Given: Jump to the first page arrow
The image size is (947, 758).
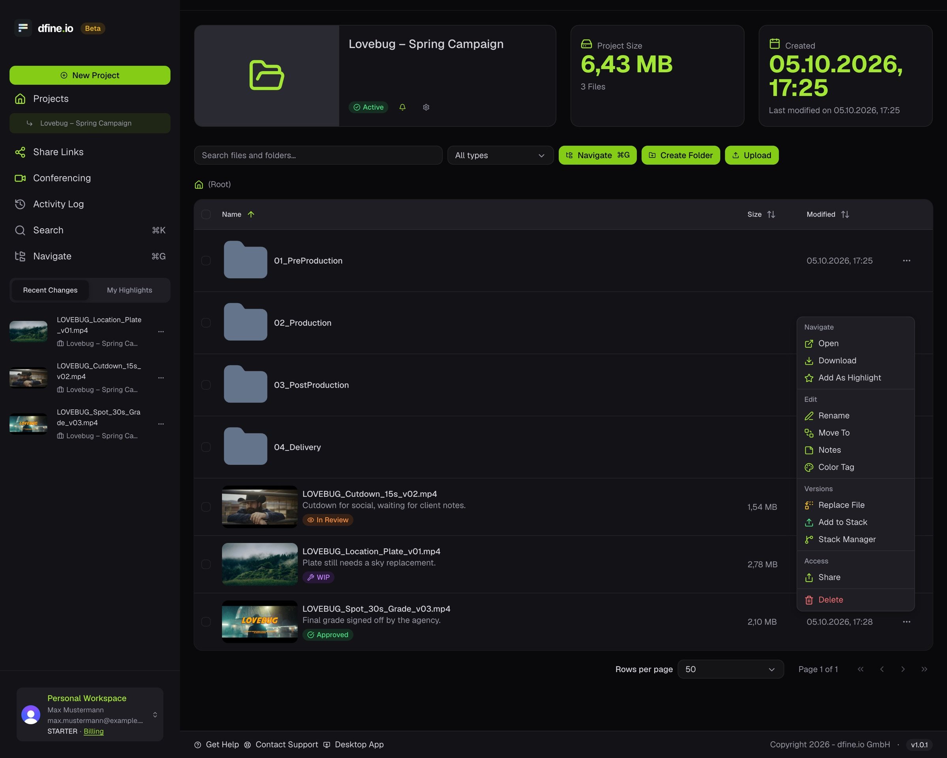Looking at the screenshot, I should [x=861, y=669].
